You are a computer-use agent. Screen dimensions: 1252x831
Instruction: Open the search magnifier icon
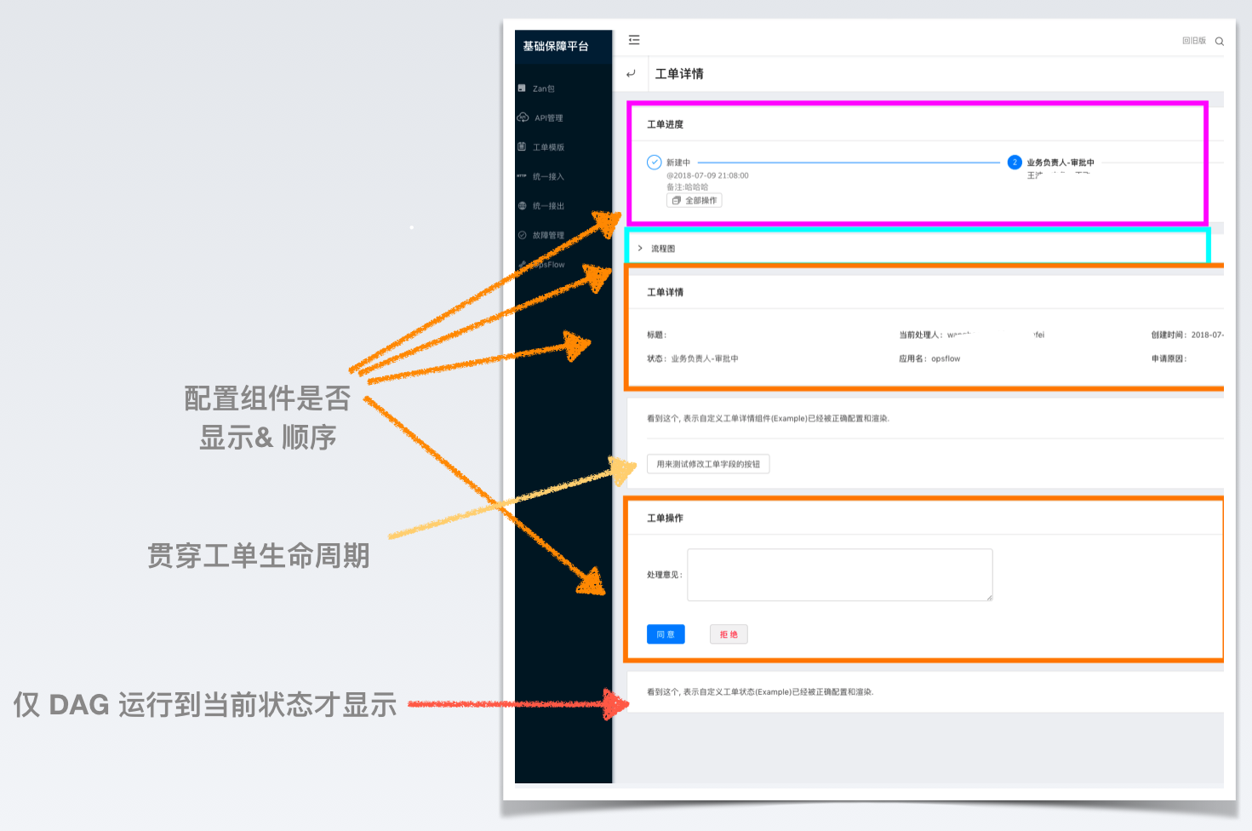[1219, 41]
